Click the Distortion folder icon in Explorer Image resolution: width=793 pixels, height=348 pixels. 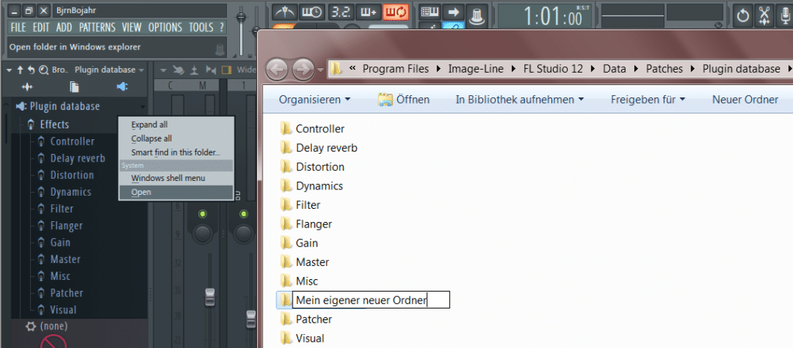pos(287,167)
